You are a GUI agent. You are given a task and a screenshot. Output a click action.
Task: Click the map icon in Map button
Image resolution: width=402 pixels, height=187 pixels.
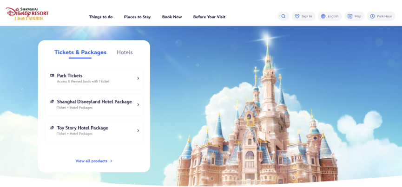pos(350,16)
